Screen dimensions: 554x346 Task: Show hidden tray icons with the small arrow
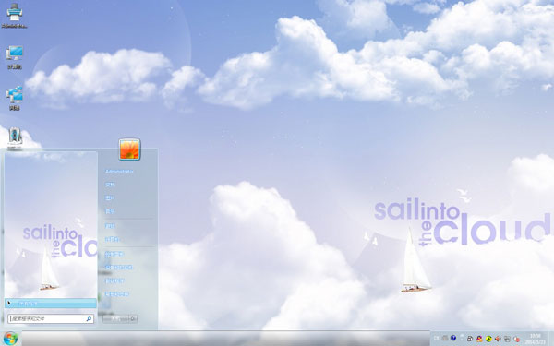tap(462, 338)
